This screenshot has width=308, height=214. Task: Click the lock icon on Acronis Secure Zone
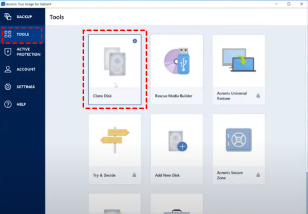pos(258,175)
